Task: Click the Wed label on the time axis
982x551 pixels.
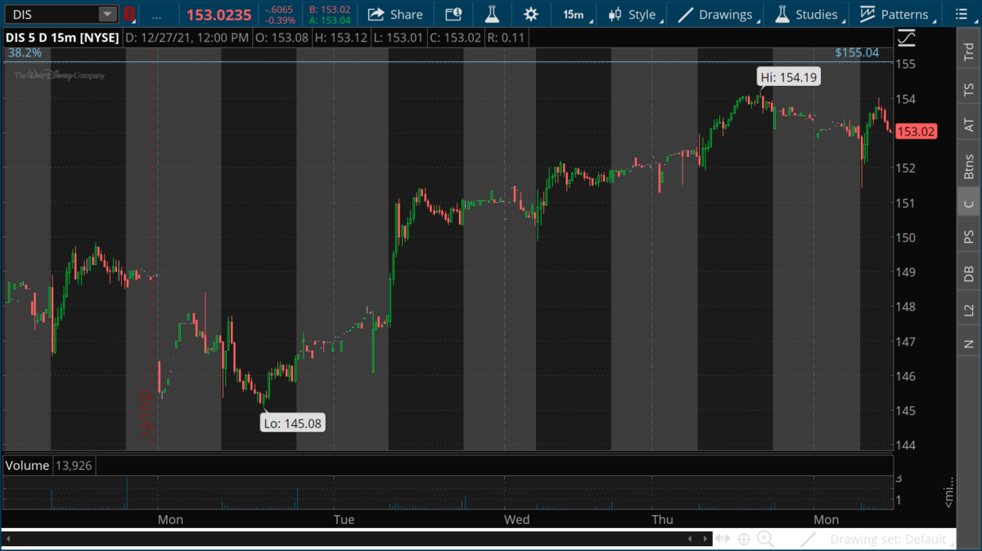Action: click(517, 519)
